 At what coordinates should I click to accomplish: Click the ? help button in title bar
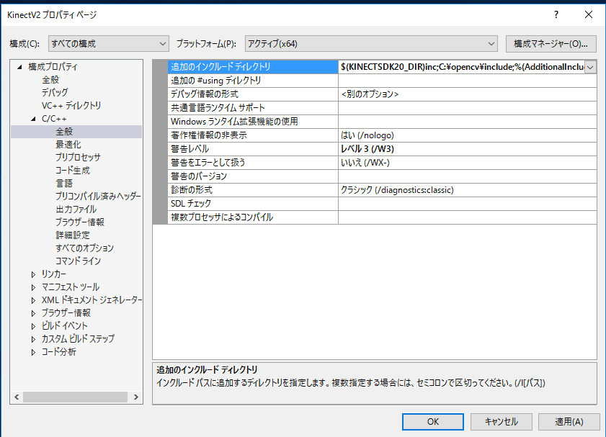[556, 14]
